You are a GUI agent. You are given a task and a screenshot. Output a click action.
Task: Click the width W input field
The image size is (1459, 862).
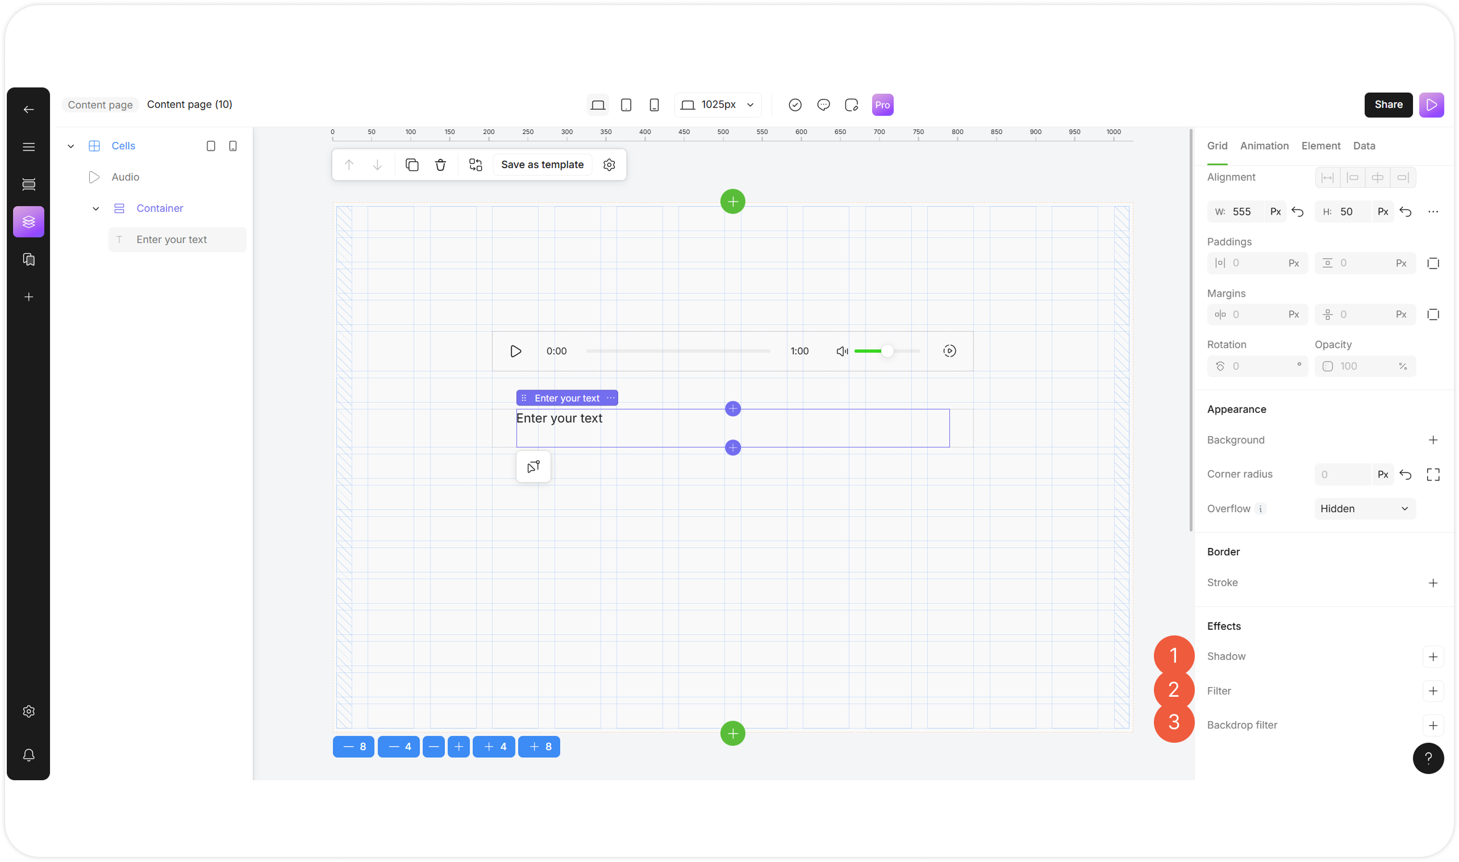1244,212
